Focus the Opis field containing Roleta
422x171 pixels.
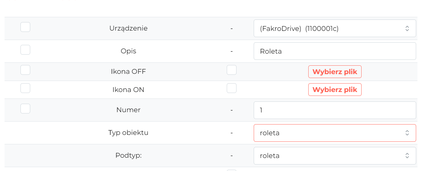point(335,51)
